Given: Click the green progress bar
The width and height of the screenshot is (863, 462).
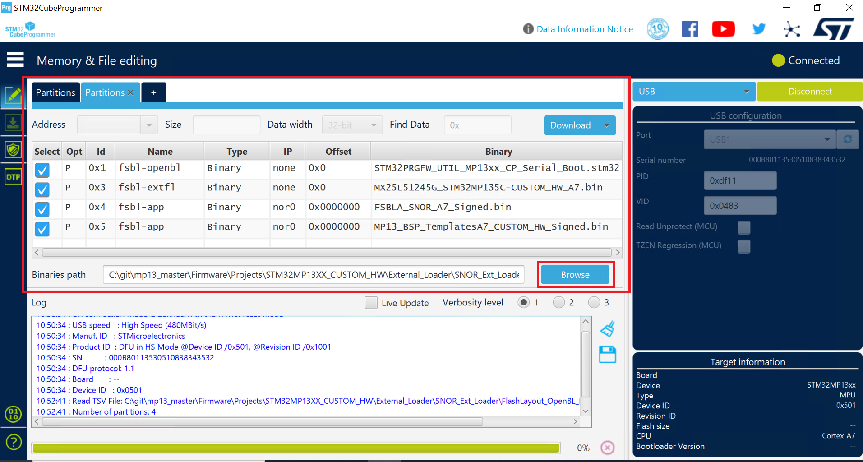Looking at the screenshot, I should 296,448.
